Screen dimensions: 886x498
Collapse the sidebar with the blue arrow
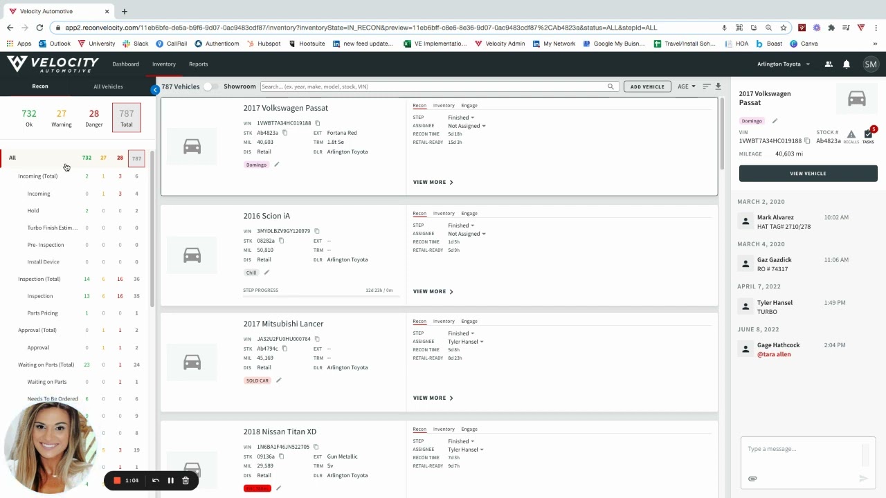155,90
